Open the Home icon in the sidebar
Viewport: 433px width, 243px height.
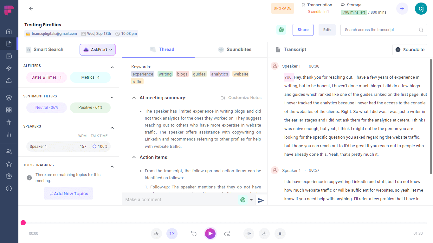(x=9, y=31)
